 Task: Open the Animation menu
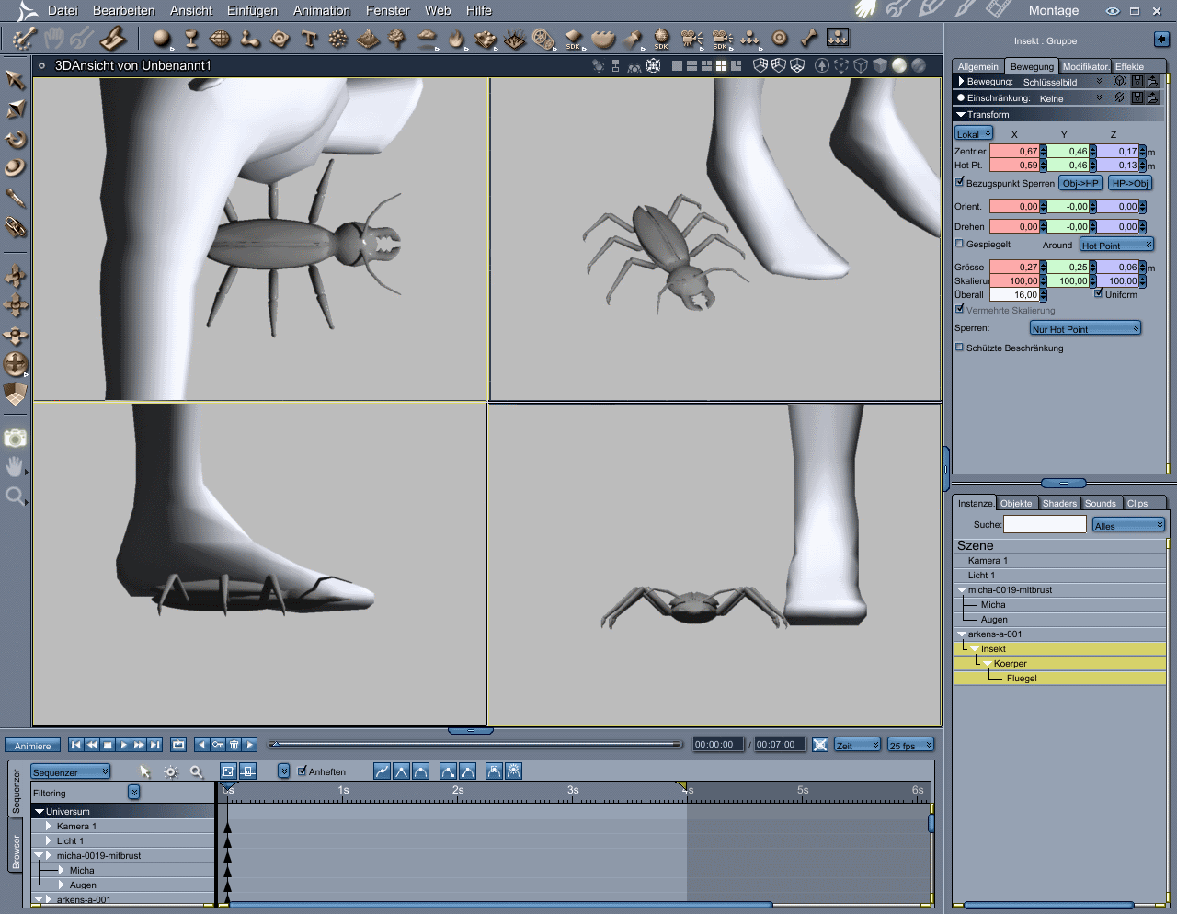click(x=321, y=11)
